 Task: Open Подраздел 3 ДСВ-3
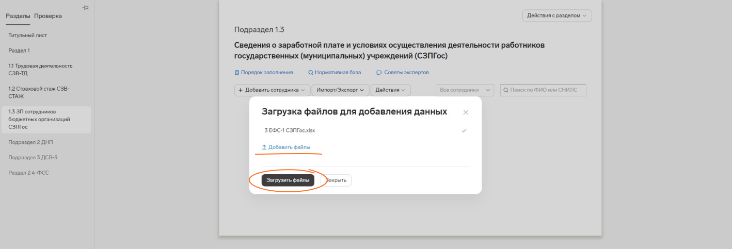click(33, 157)
